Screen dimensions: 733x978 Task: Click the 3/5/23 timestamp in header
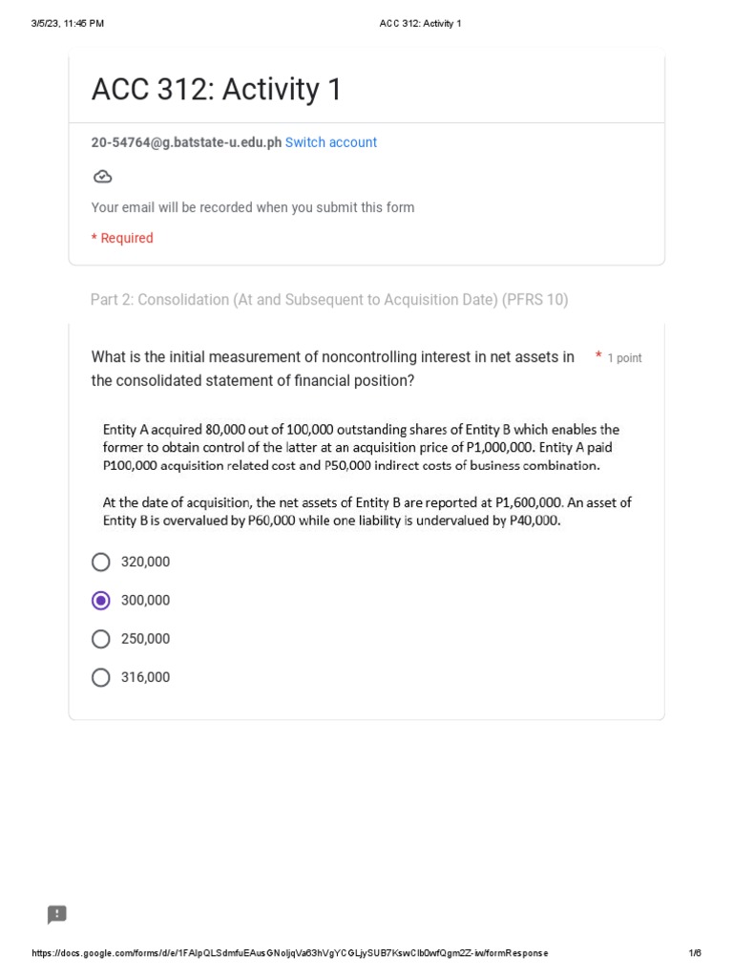67,23
